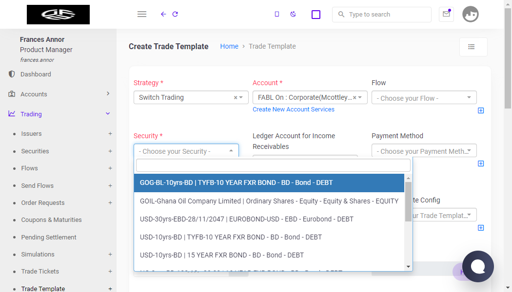This screenshot has height=292, width=512.
Task: Toggle dark mode moon icon
Action: click(293, 14)
